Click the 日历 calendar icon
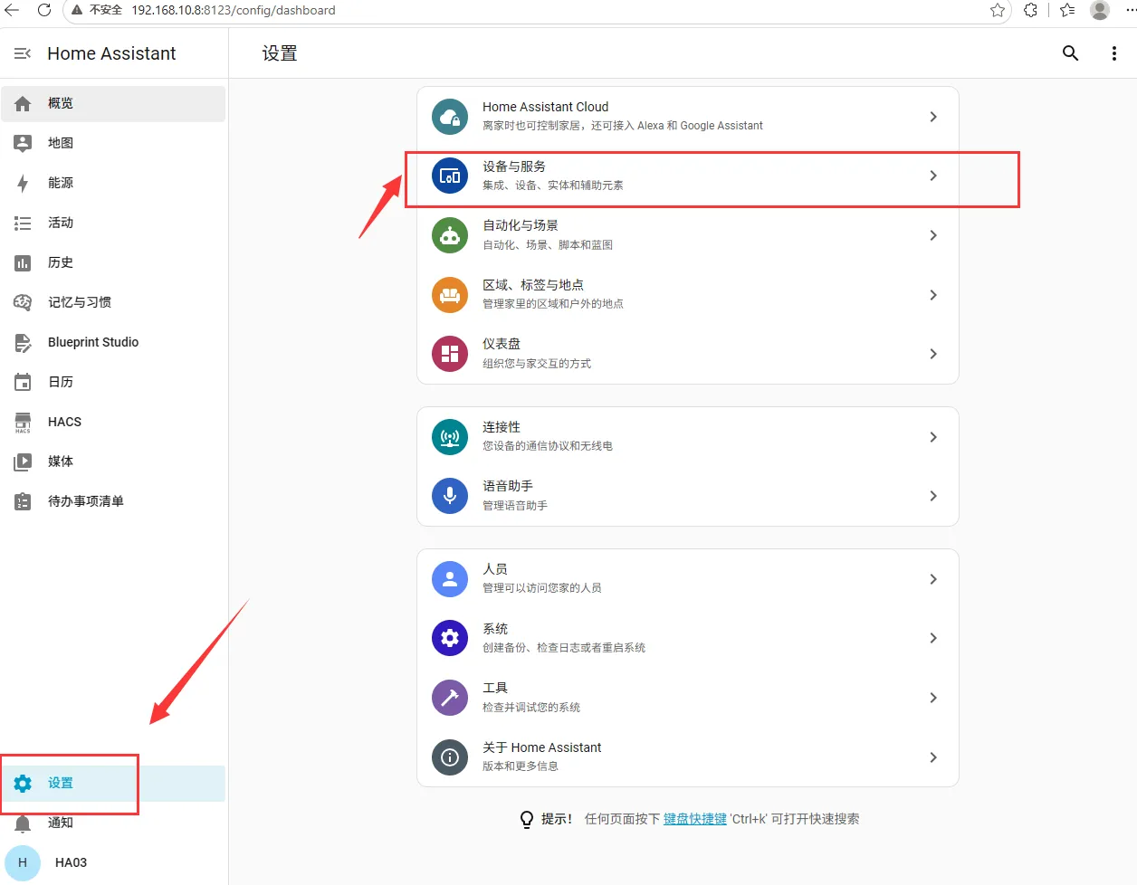This screenshot has width=1137, height=885. pyautogui.click(x=23, y=382)
